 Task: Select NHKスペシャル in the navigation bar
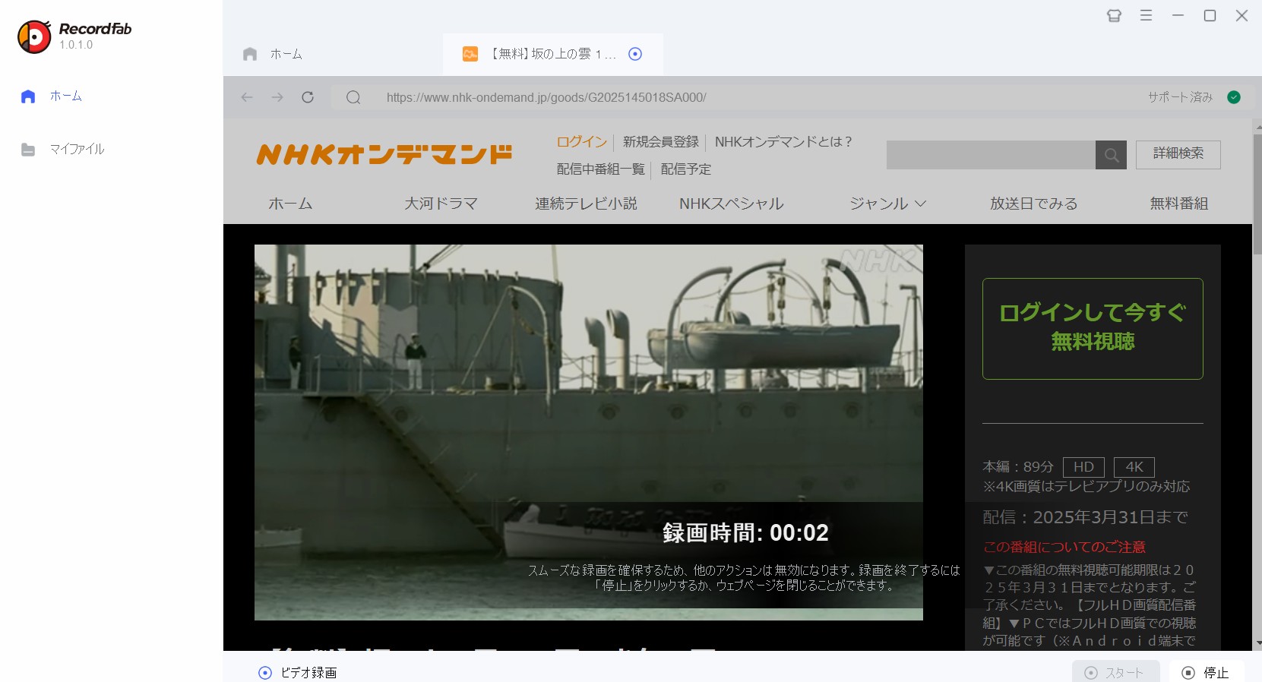[x=731, y=204]
